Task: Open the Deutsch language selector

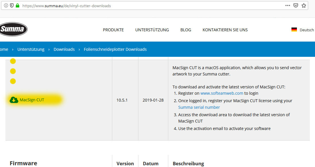Action: (x=307, y=30)
